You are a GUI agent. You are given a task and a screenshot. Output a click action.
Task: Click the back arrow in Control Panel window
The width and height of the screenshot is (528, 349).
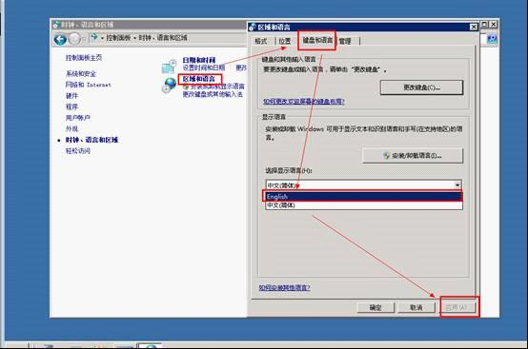coord(60,39)
